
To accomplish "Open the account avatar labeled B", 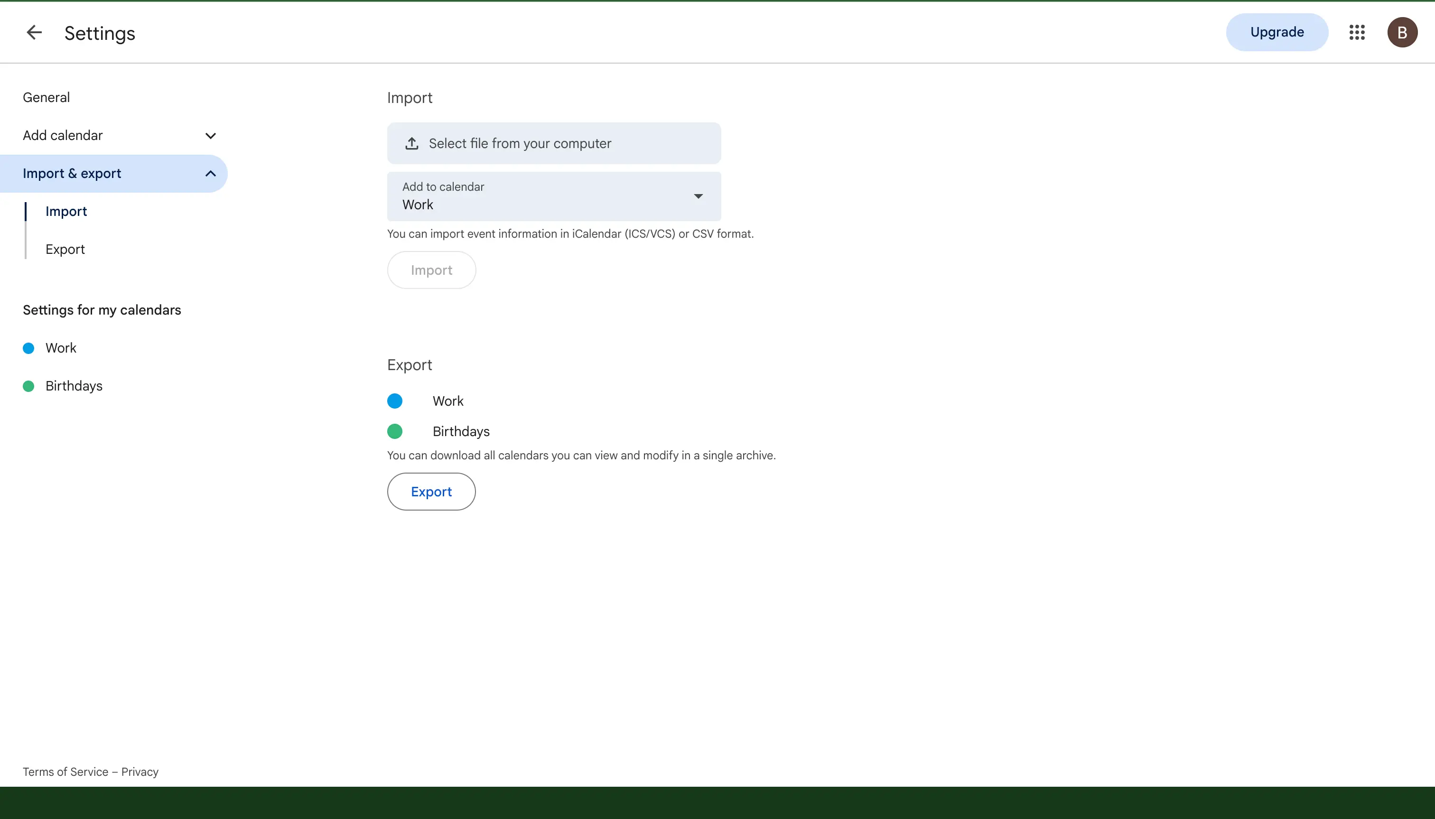I will [x=1402, y=32].
